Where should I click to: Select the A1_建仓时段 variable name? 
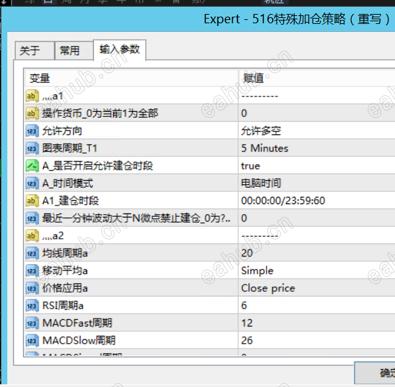click(x=70, y=201)
